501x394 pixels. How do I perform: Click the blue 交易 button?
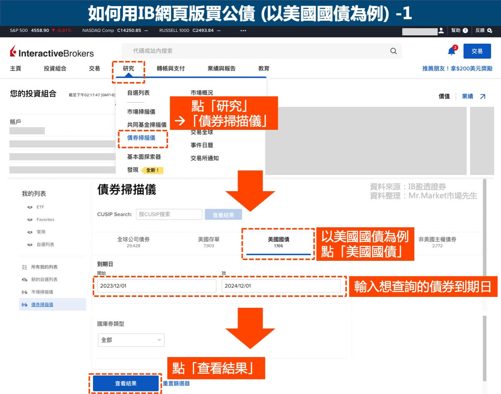477,51
